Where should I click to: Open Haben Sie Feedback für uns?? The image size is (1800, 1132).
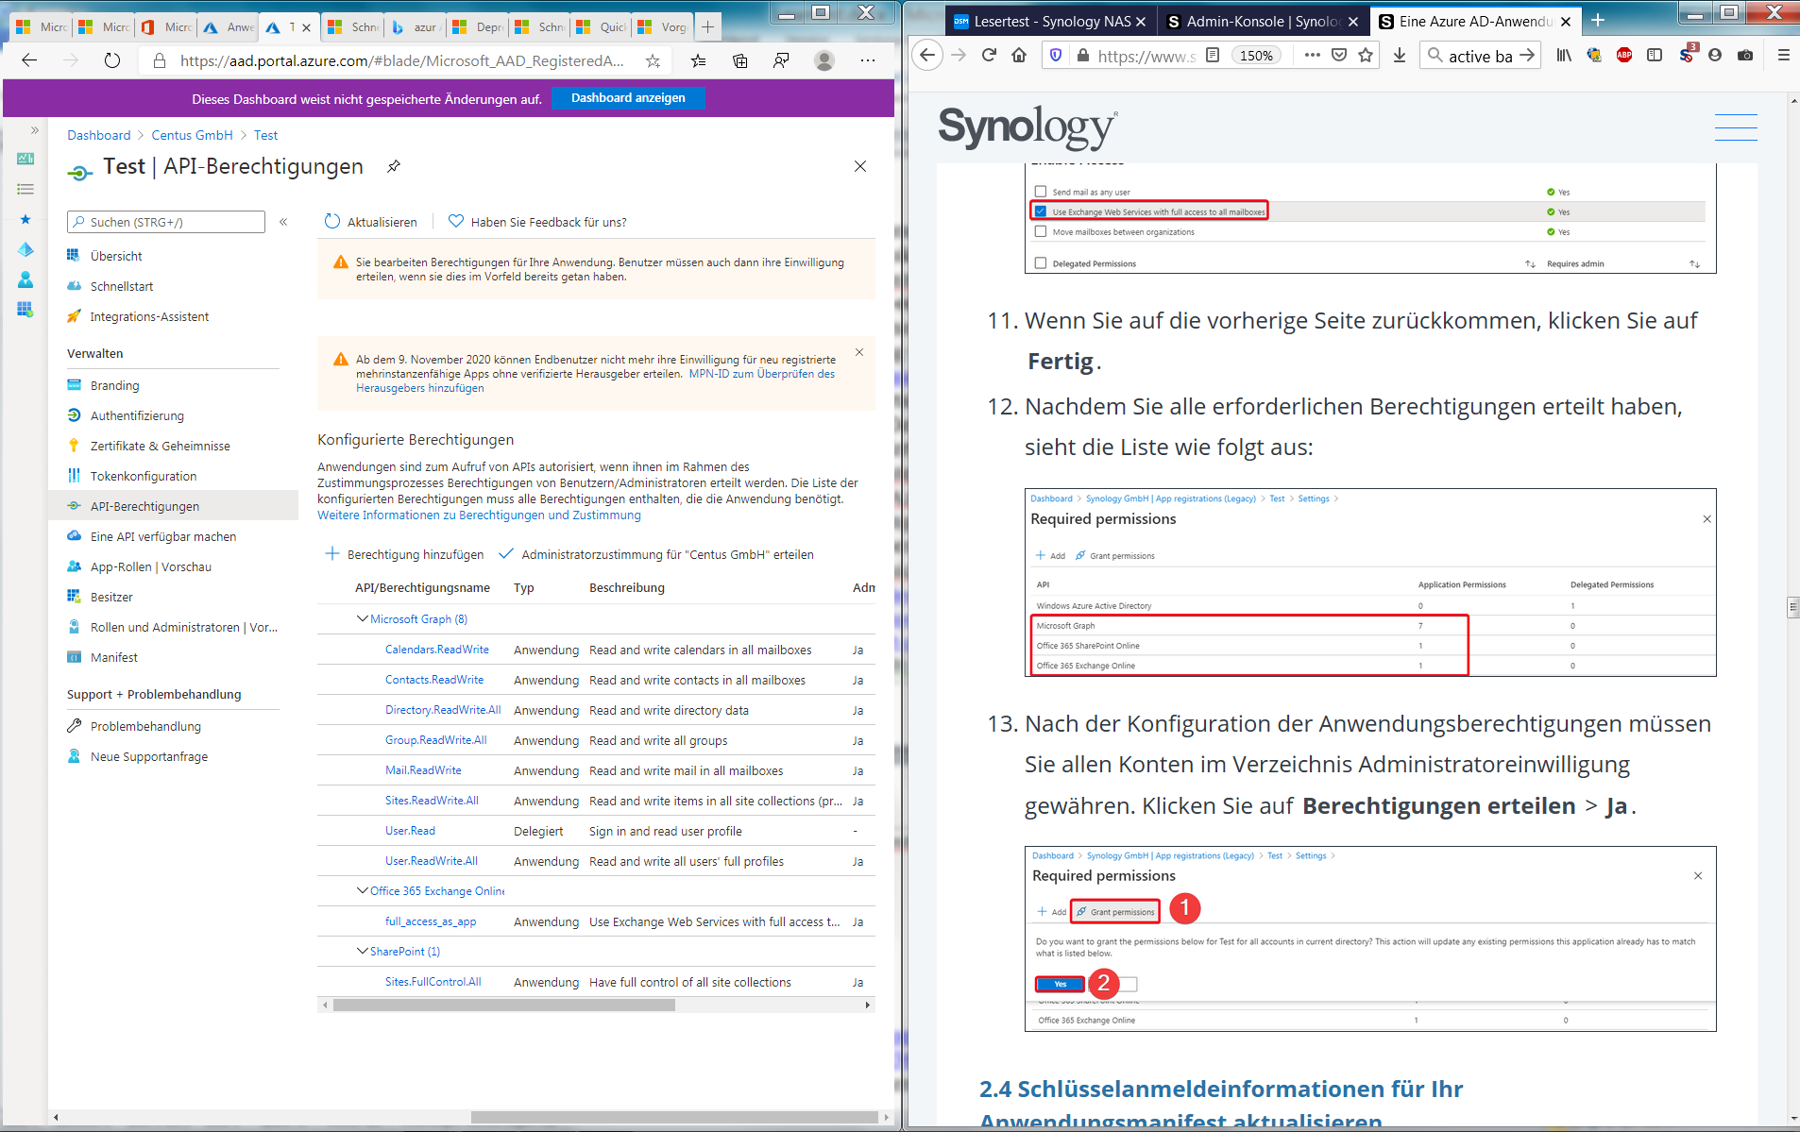(x=537, y=222)
